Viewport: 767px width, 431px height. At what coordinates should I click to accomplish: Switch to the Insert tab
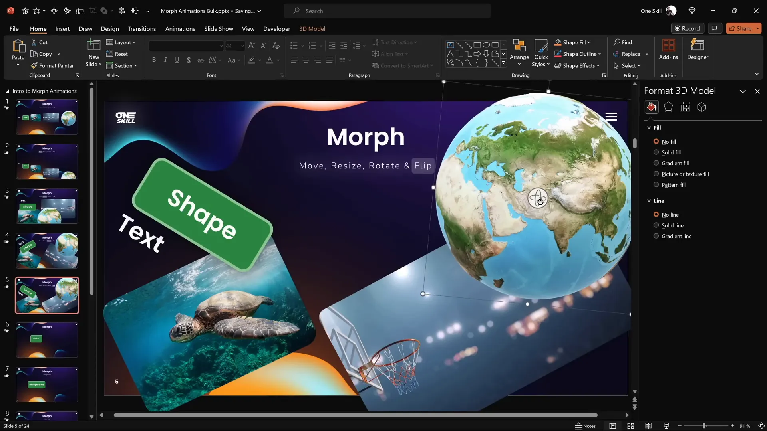62,29
